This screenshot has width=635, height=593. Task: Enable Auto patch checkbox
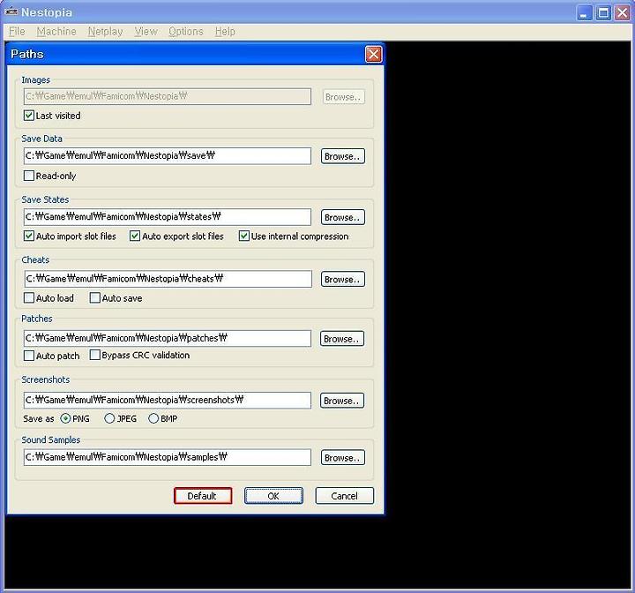coord(29,356)
